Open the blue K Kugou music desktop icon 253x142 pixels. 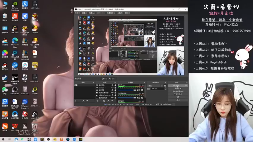[x=25, y=5]
